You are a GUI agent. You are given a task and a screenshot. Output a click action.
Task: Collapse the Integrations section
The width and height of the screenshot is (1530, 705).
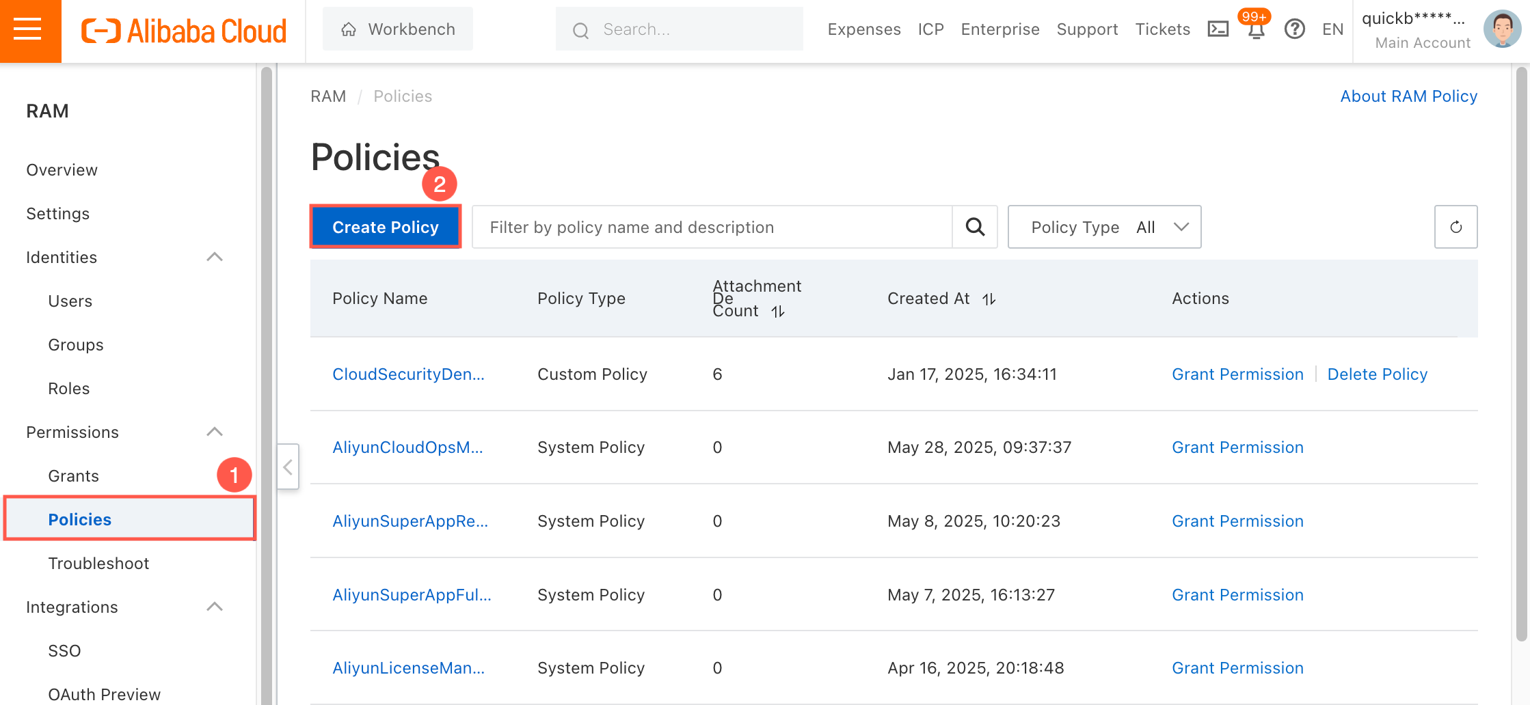coord(215,607)
